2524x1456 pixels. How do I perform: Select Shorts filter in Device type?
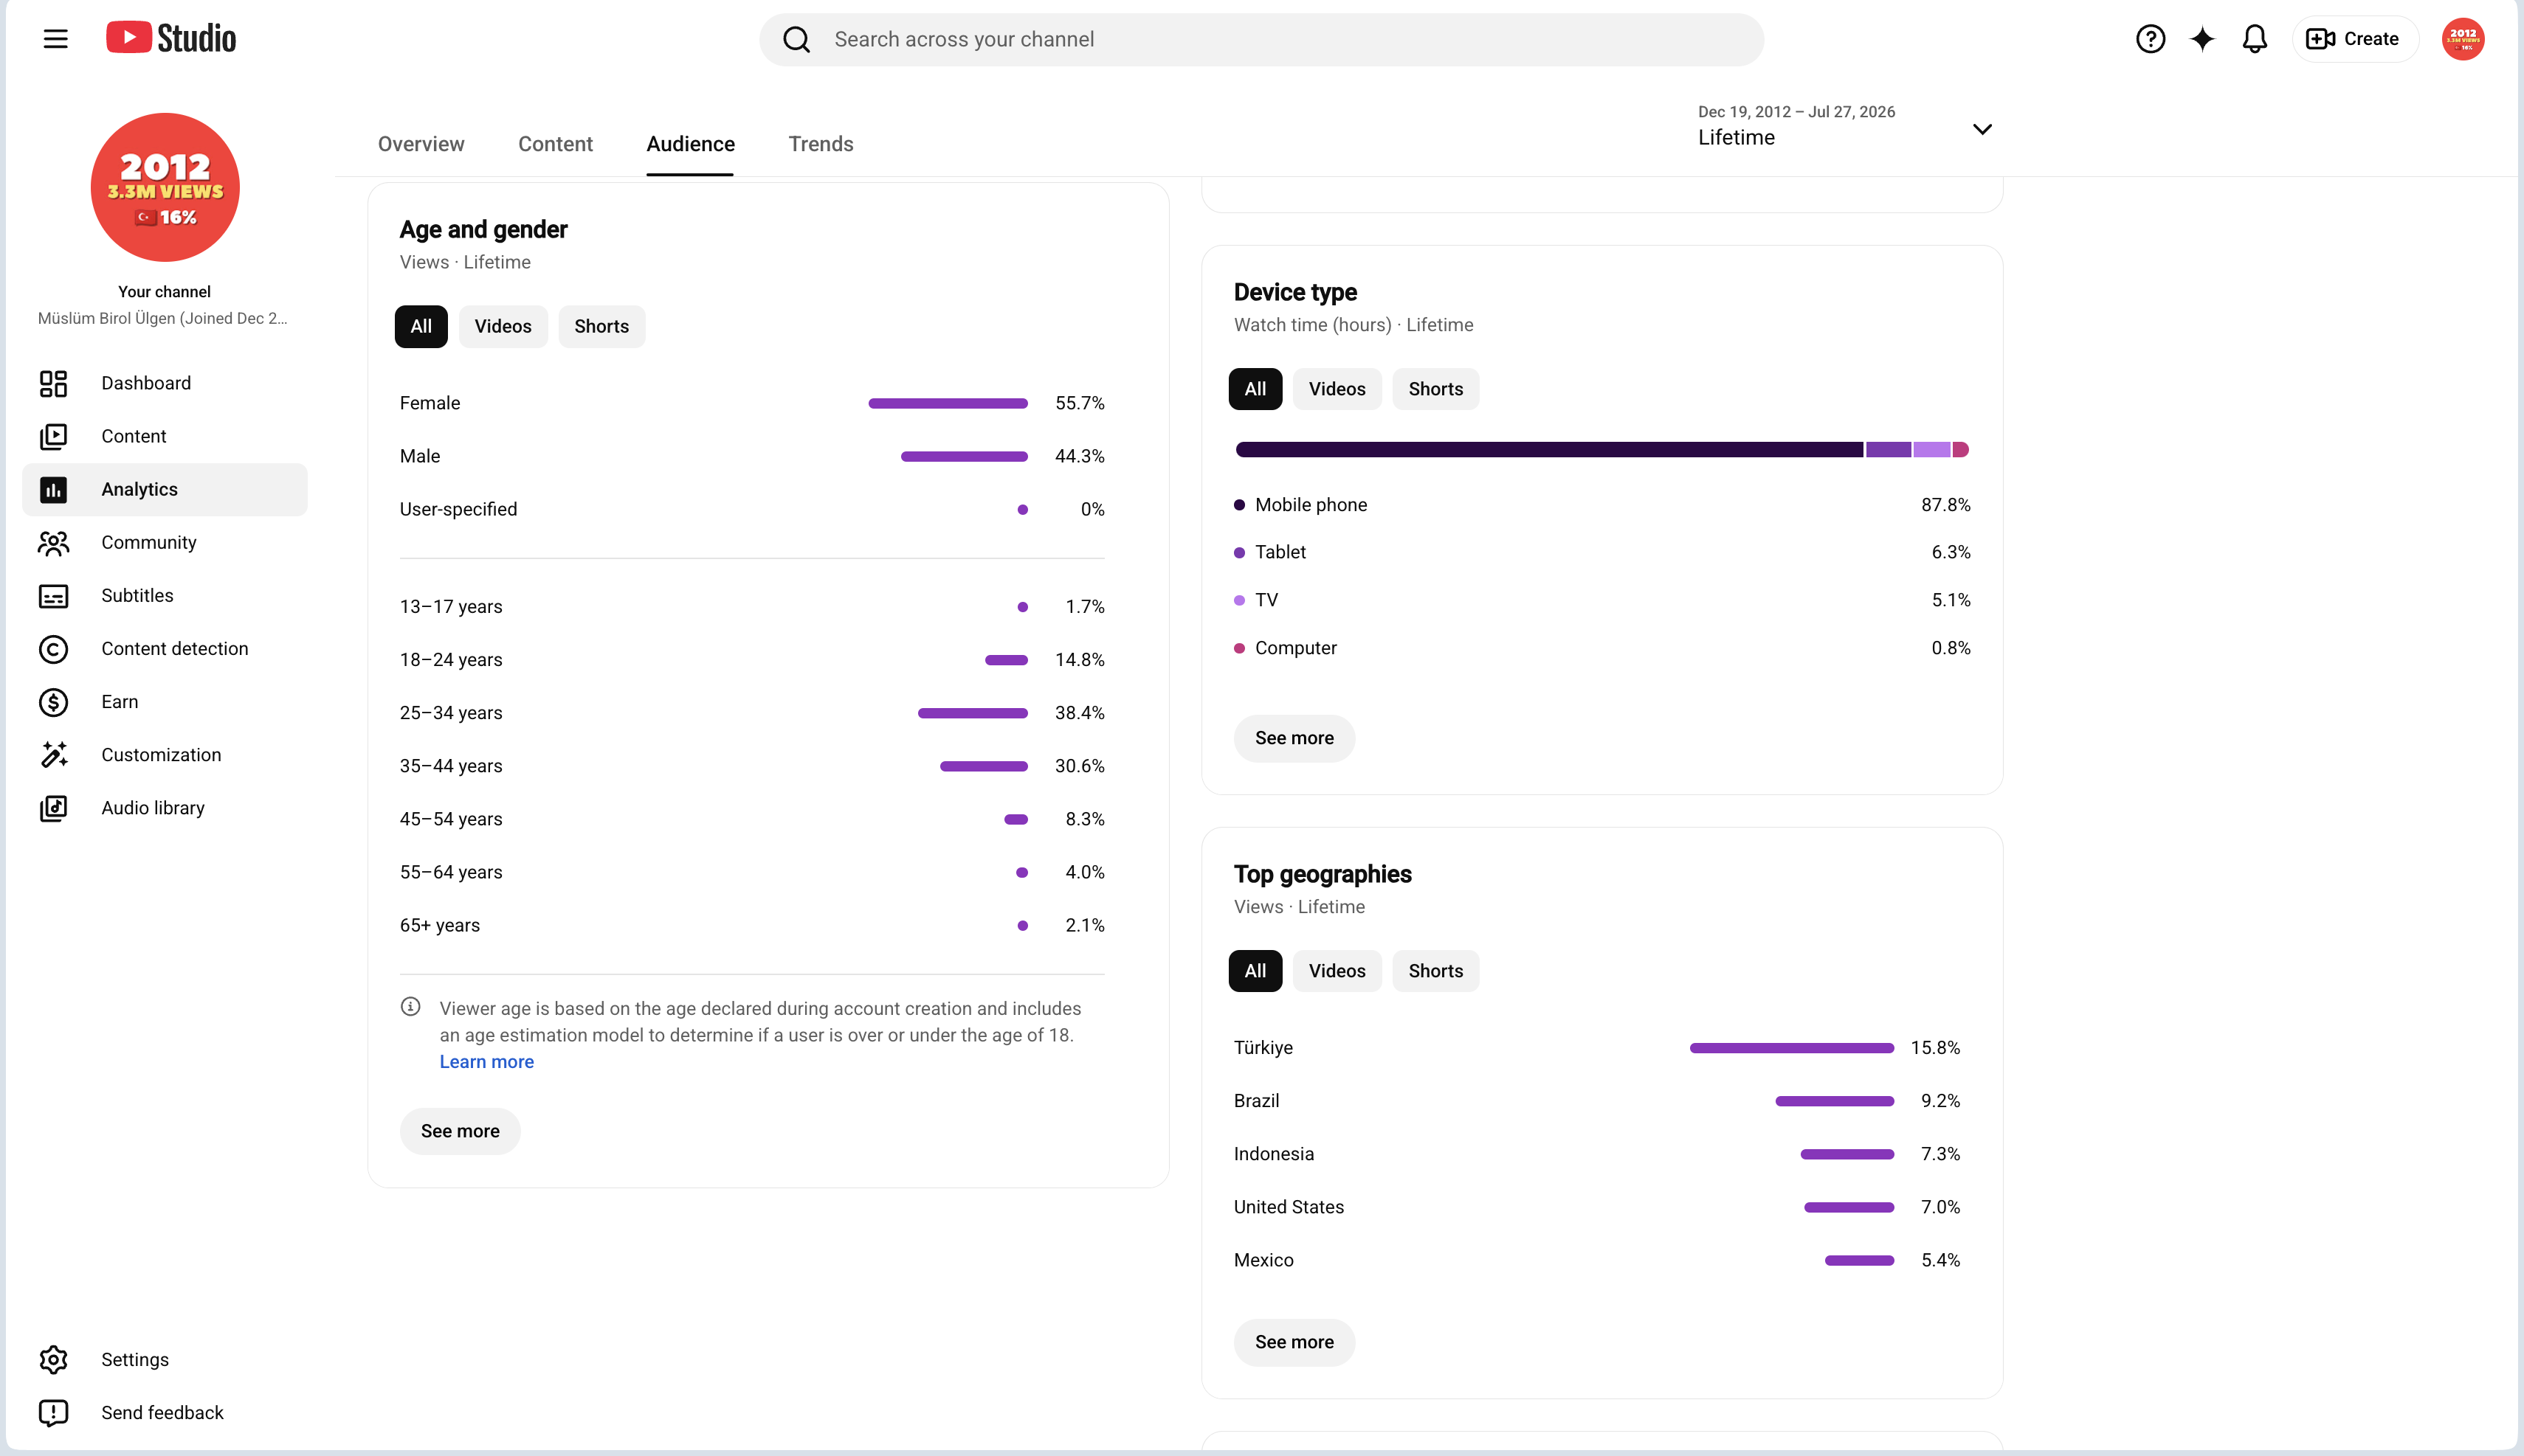click(x=1435, y=389)
